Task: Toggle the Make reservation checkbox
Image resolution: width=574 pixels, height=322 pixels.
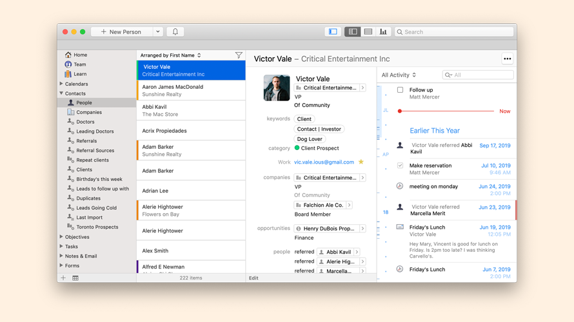Action: coord(400,166)
